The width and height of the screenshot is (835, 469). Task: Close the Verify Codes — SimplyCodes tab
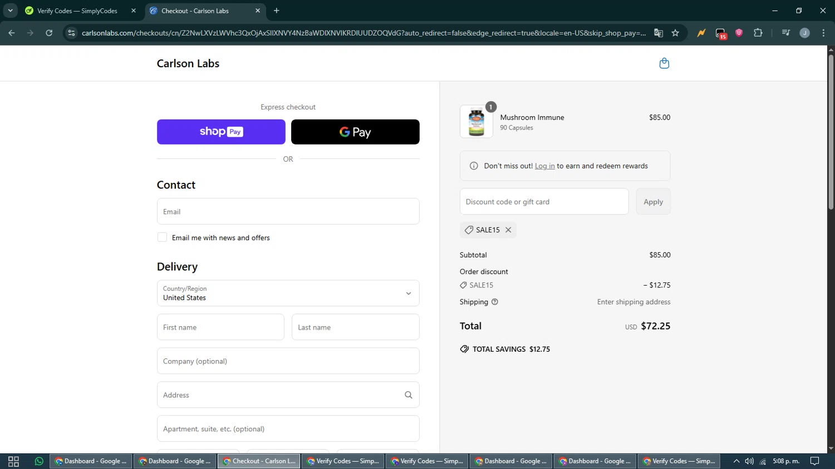point(134,11)
